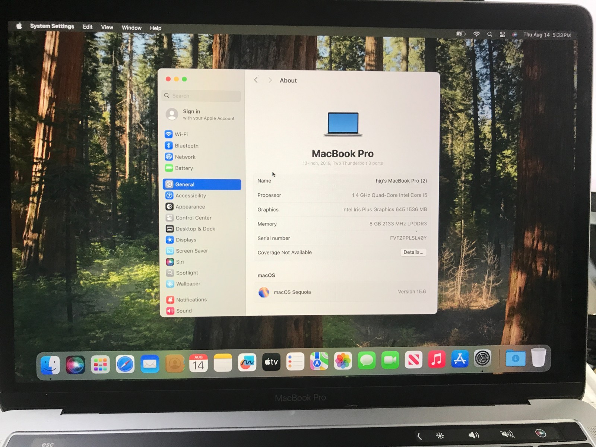Open Screen Saver settings

[192, 251]
